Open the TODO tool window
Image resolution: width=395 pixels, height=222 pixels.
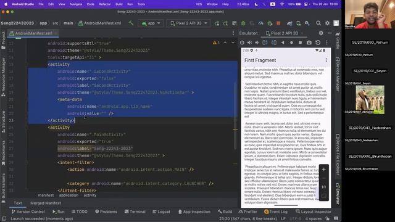click(80, 212)
